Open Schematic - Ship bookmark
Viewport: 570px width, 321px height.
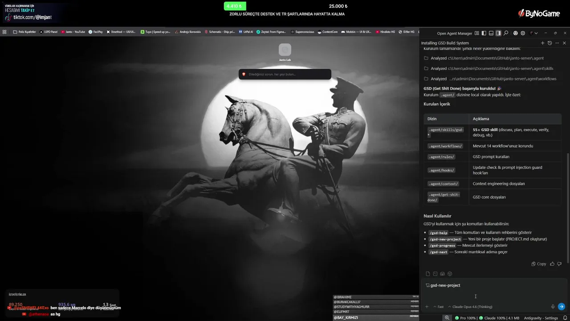click(x=220, y=32)
